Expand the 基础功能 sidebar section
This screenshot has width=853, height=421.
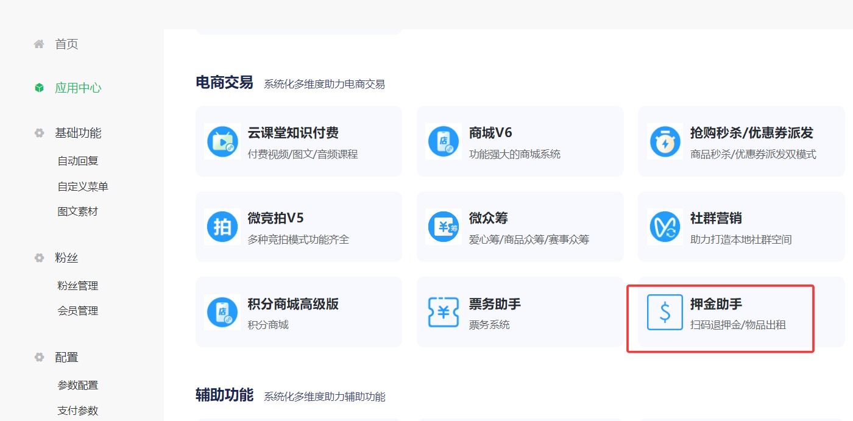[x=68, y=132]
